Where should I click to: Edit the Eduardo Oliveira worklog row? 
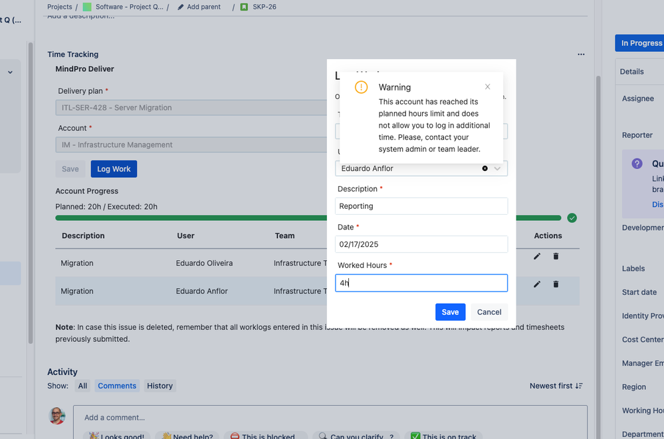pos(537,256)
